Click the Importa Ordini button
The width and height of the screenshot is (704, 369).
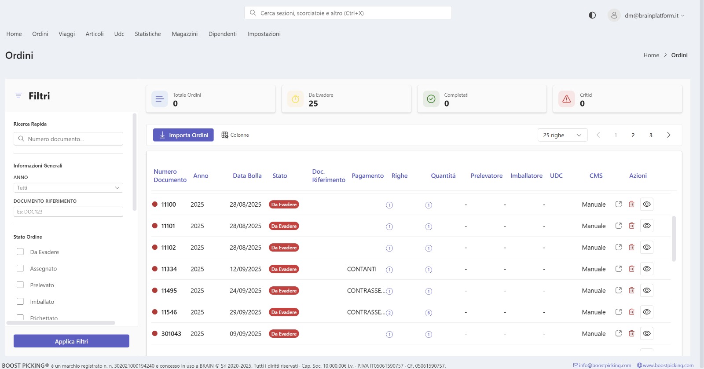183,135
